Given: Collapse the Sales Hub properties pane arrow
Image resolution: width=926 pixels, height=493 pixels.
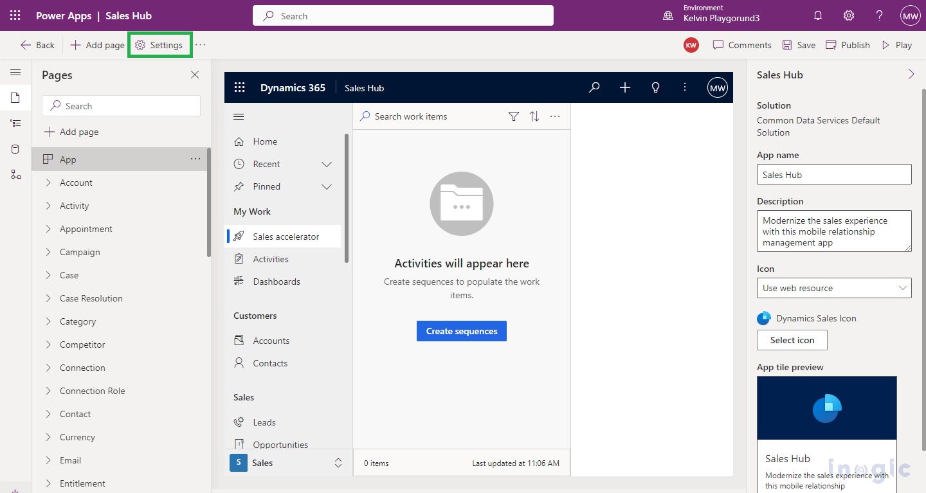Looking at the screenshot, I should pos(911,75).
